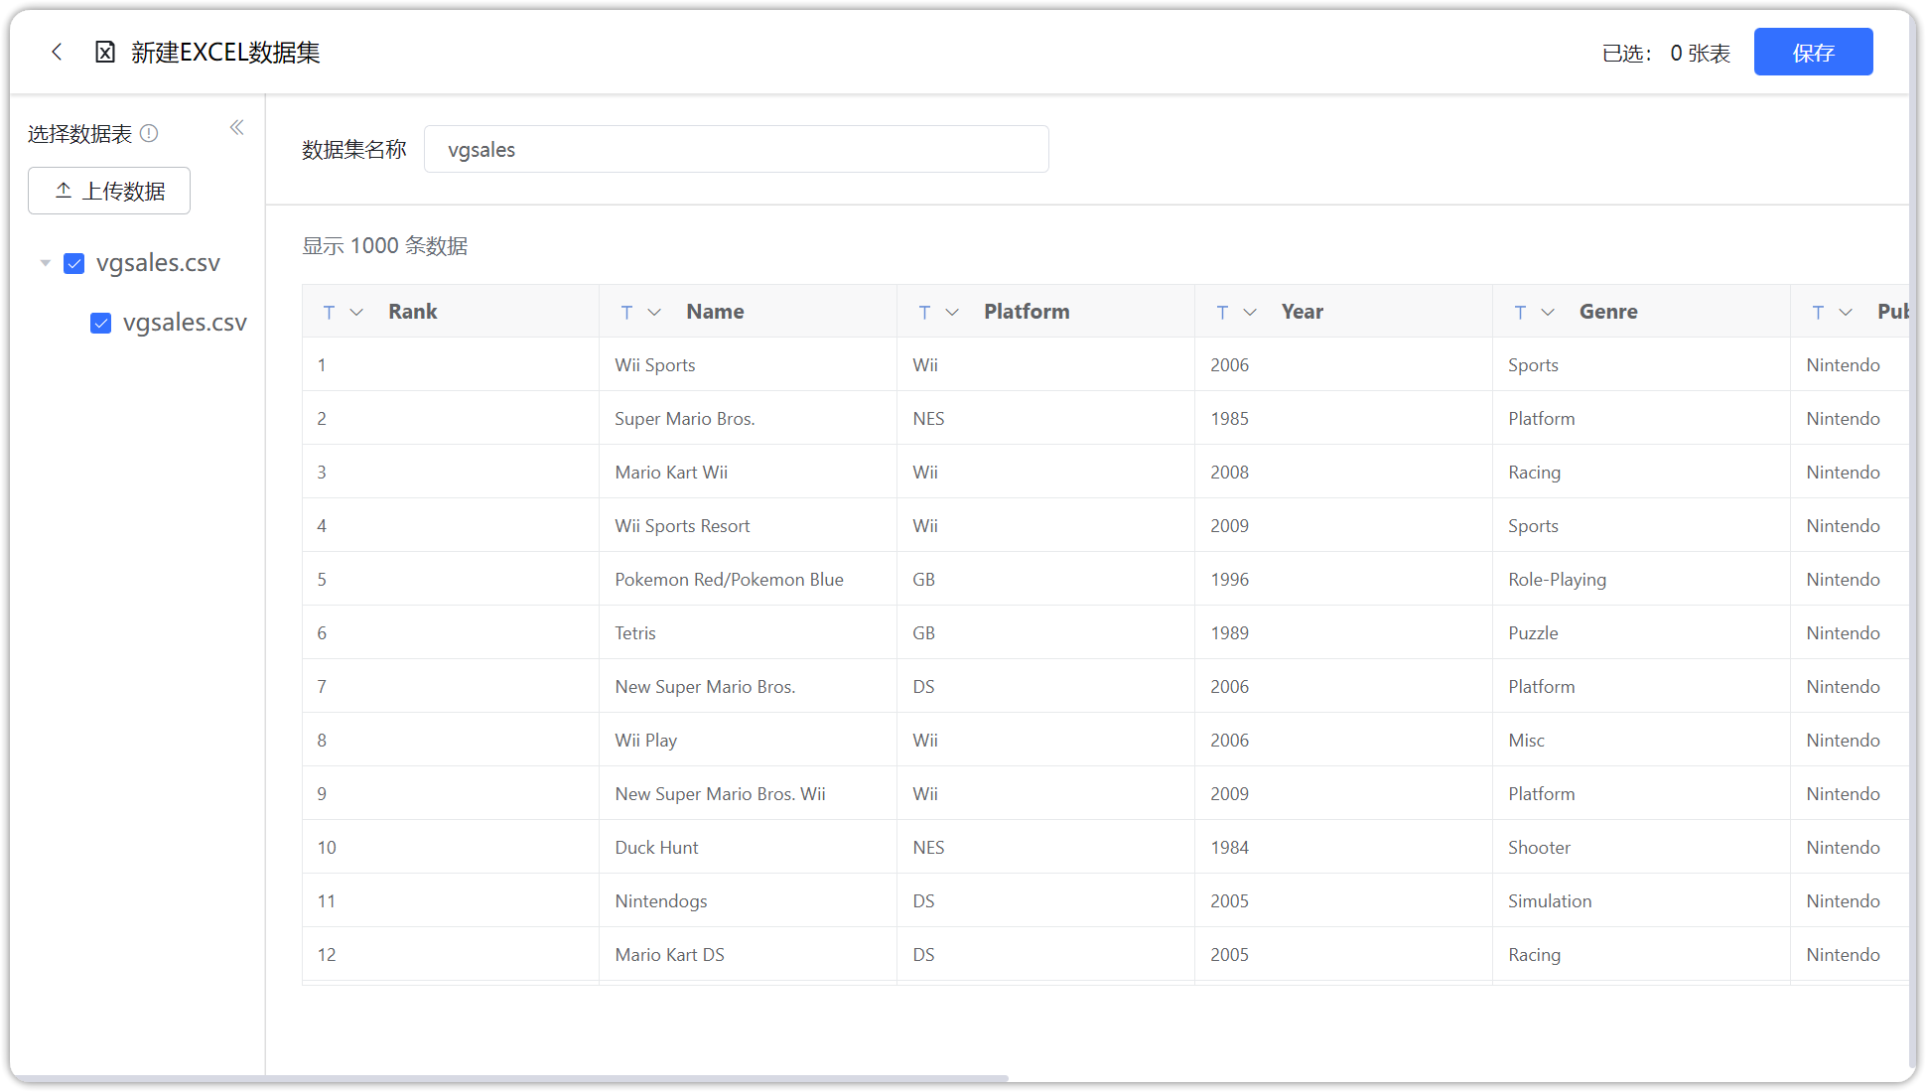The width and height of the screenshot is (1926, 1092).
Task: Click the info icon next to 选择数据表
Action: coord(149,133)
